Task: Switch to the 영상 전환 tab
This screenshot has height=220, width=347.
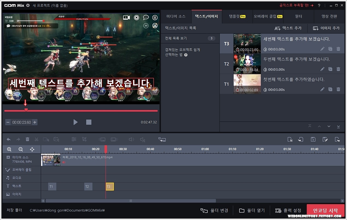Action: click(329, 16)
